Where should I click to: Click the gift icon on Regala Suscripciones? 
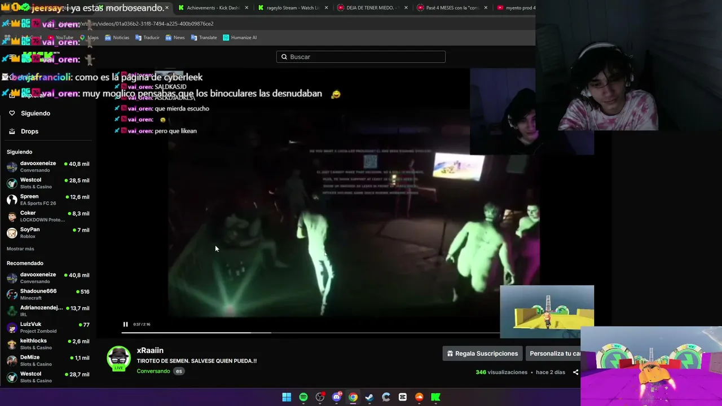pyautogui.click(x=450, y=354)
